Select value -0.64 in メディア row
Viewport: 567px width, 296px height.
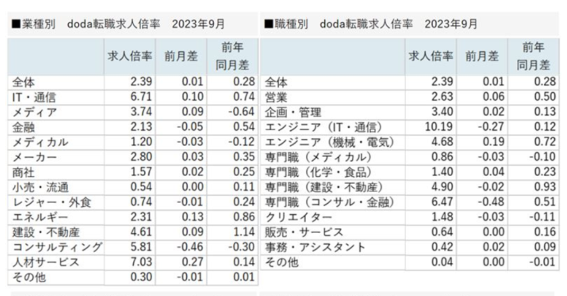(x=242, y=112)
